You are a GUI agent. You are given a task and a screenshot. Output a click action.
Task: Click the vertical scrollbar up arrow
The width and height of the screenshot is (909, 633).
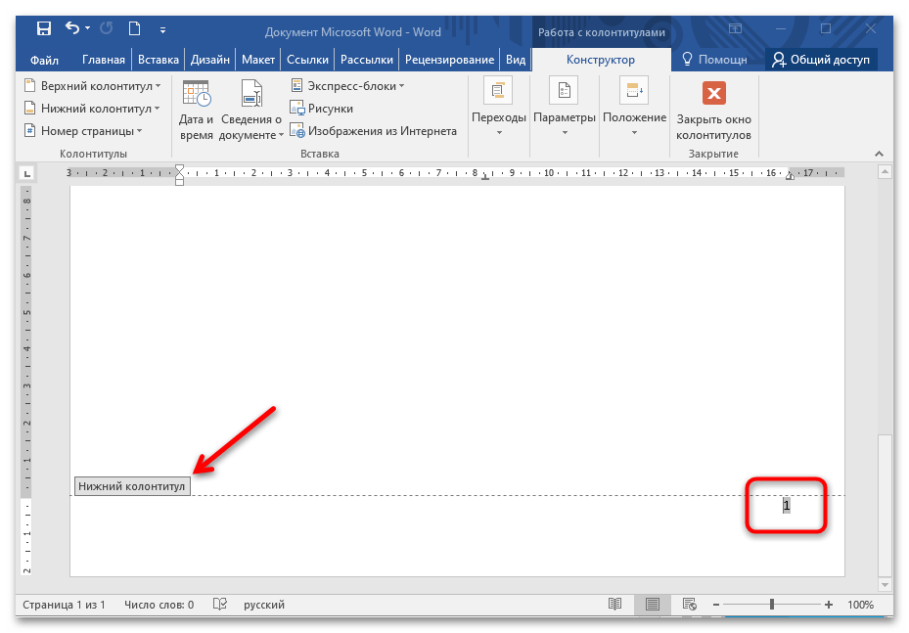coord(885,171)
